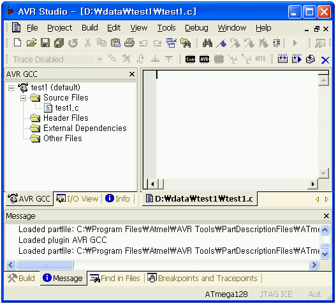Click the Undo arrow icon
This screenshot has height=304, width=336.
[x=143, y=43]
